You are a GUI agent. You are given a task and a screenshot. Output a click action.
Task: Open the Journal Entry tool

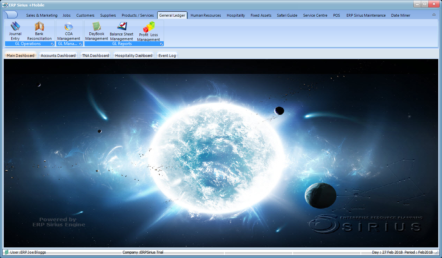[x=15, y=31]
